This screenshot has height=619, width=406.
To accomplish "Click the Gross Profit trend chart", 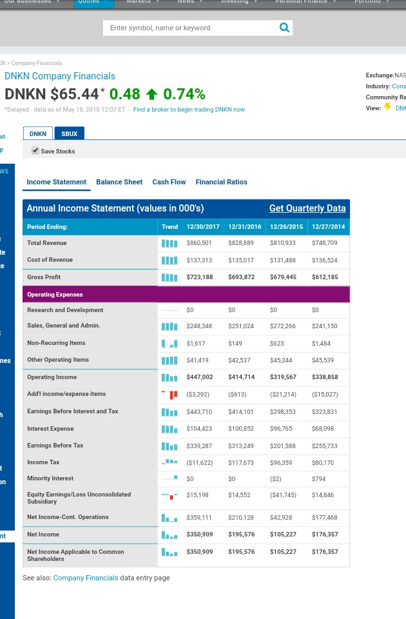I will (x=169, y=277).
